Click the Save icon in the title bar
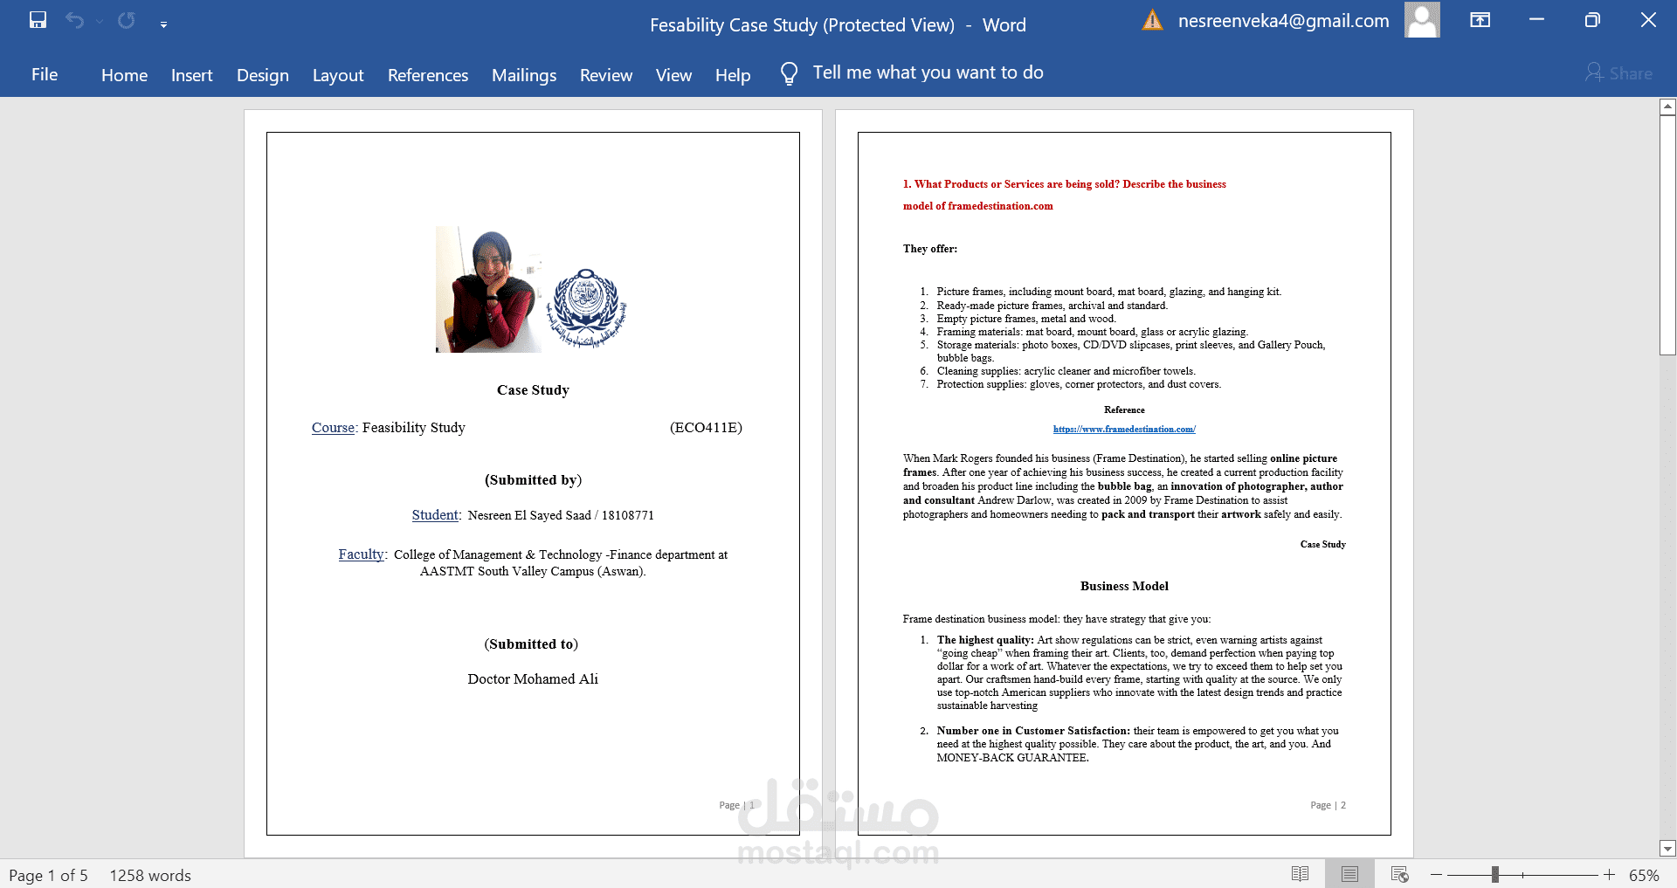Screen dimensions: 1677x888 [38, 20]
